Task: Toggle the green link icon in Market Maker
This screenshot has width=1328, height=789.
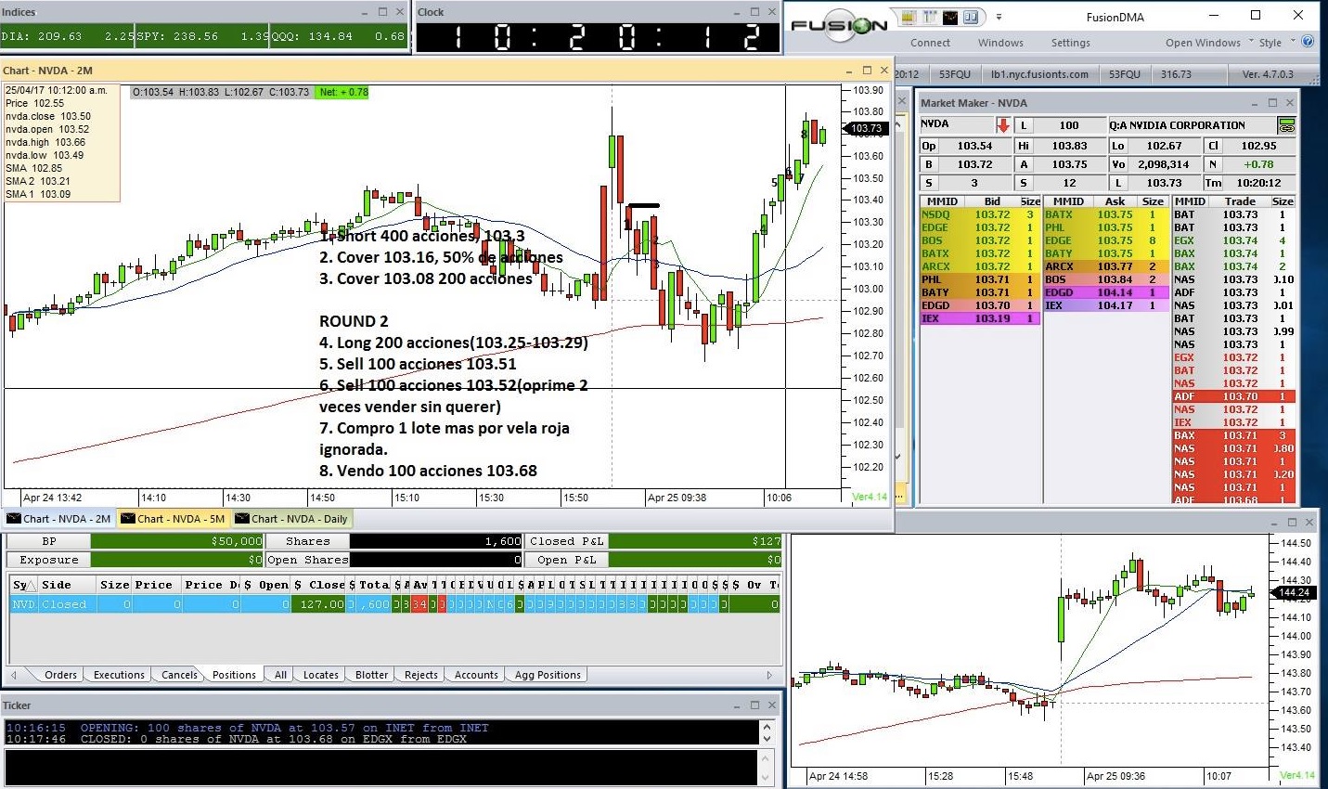Action: [x=1286, y=125]
